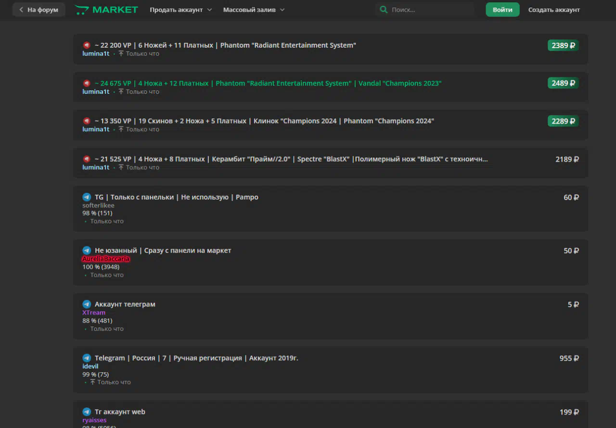Go back via На форум button
Viewport: 616px width, 428px height.
pos(39,10)
